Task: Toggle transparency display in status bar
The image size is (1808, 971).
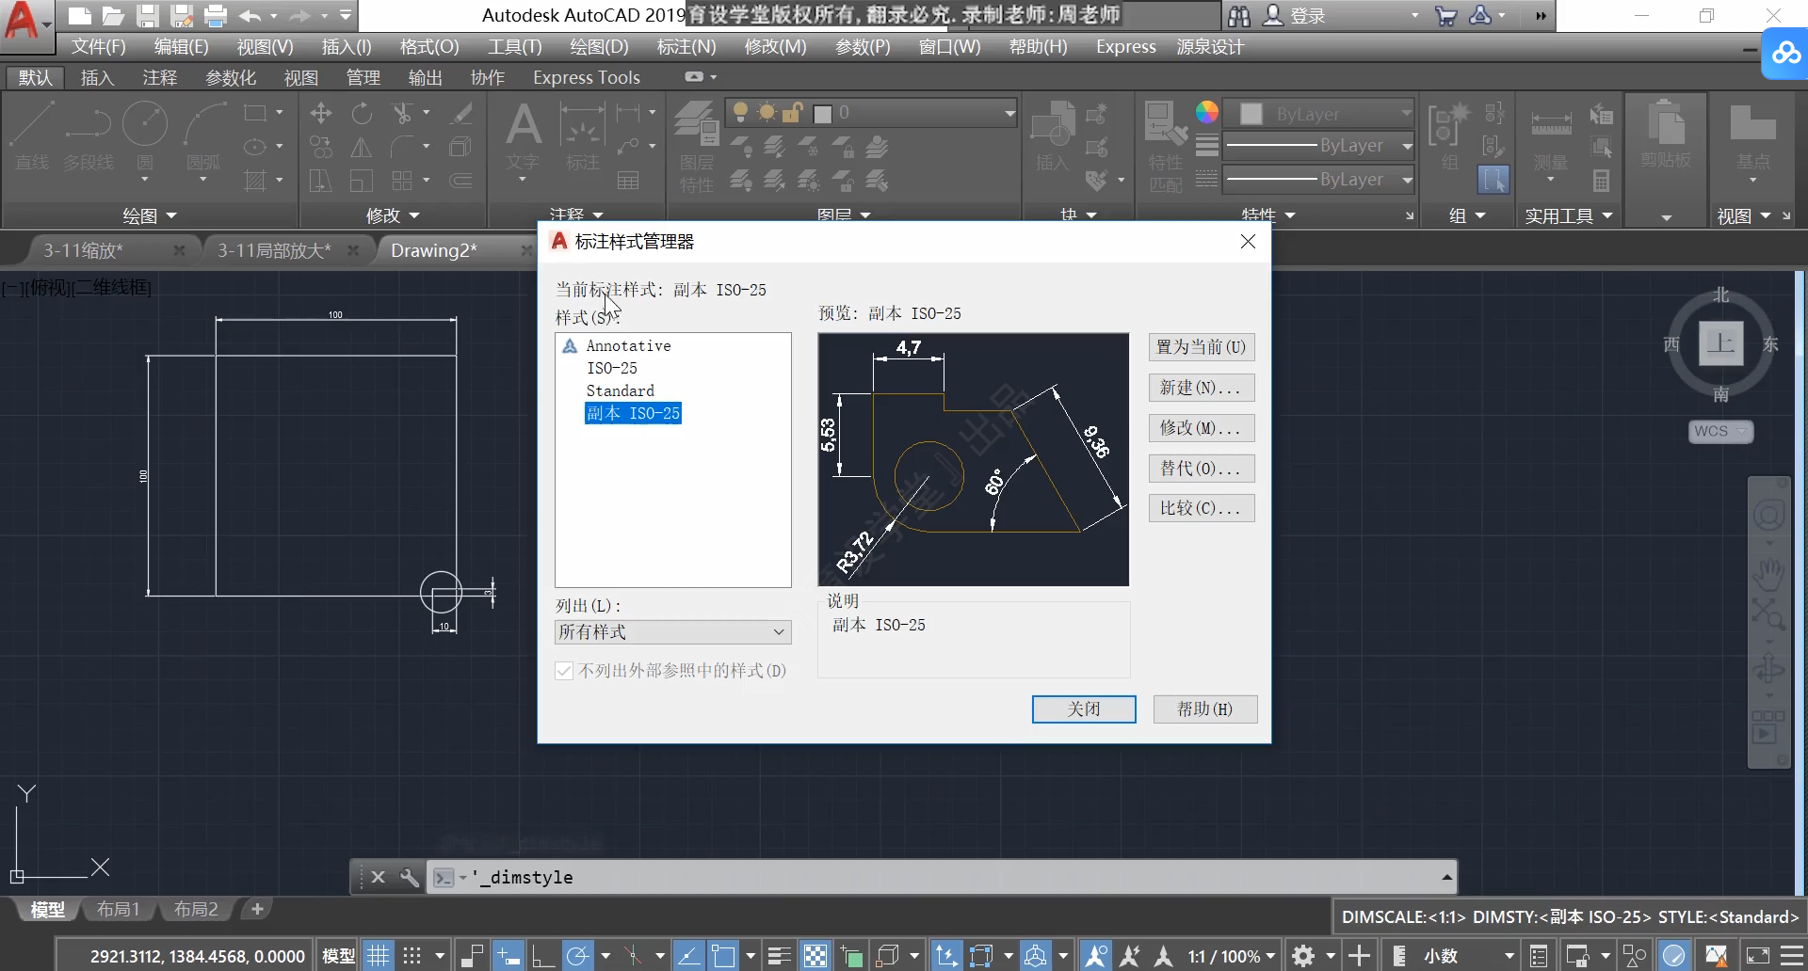Action: [x=815, y=956]
